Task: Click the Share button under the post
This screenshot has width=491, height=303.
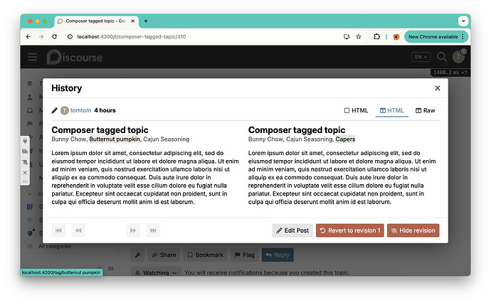Action: pyautogui.click(x=164, y=255)
